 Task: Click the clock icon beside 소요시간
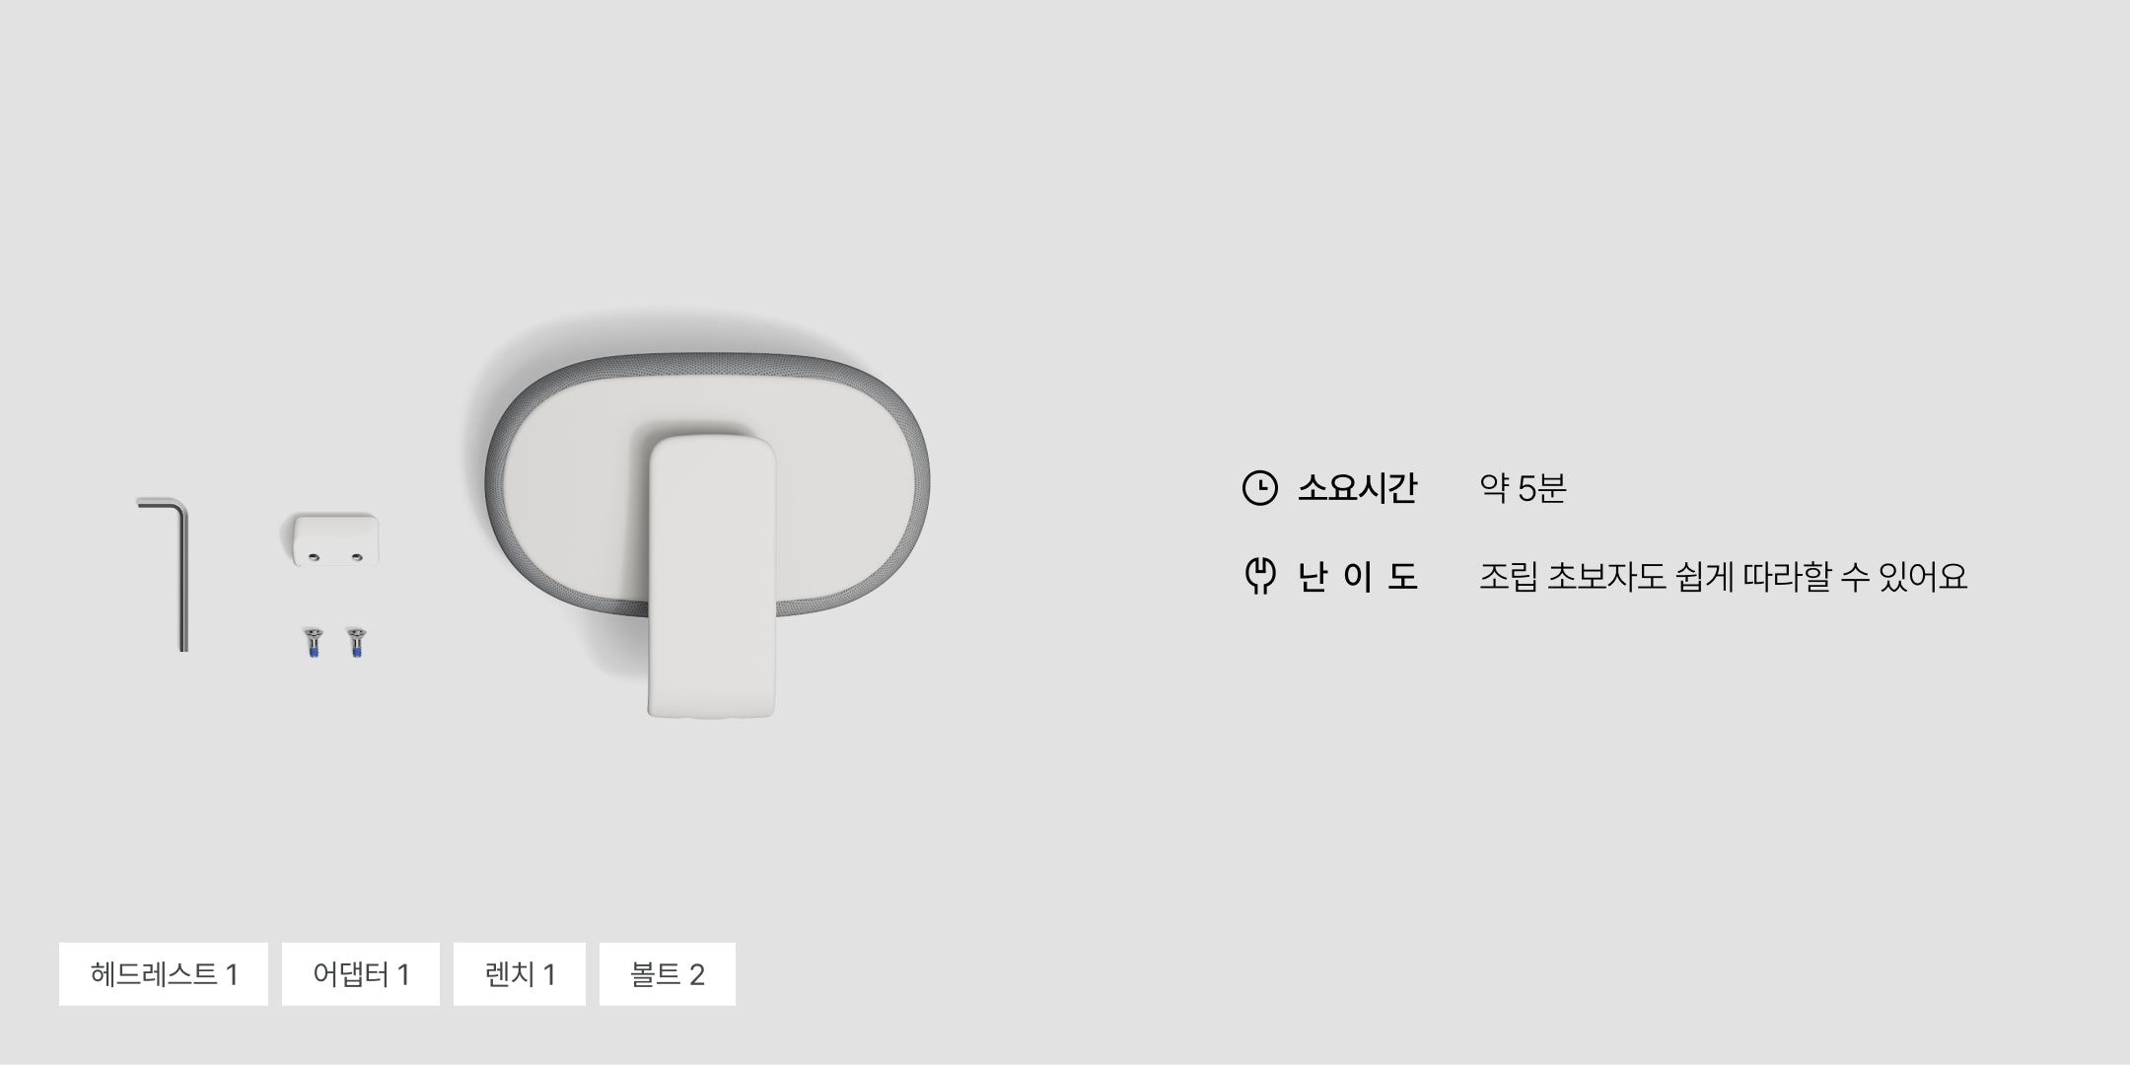[1259, 488]
